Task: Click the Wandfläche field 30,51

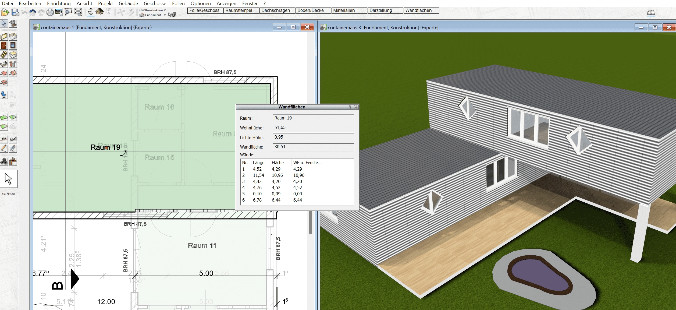Action: (x=313, y=147)
